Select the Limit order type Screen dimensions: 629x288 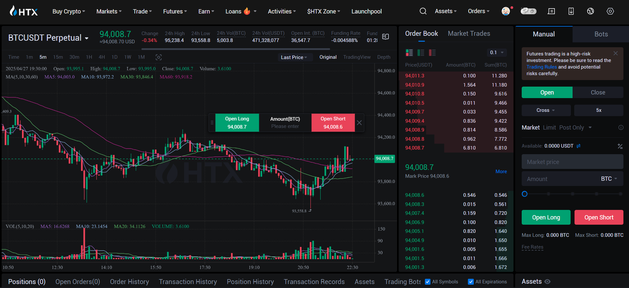tap(550, 127)
